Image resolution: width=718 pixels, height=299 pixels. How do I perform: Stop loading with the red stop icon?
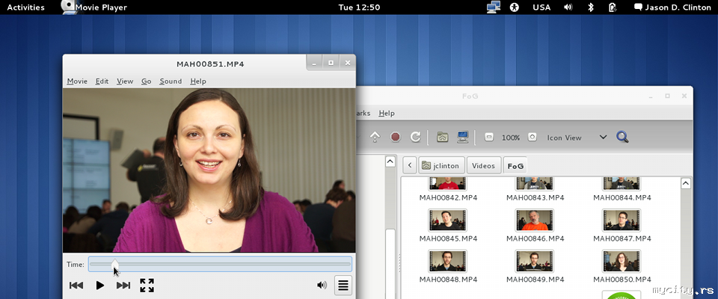395,138
